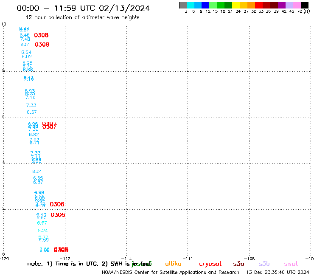Click the latitude 4 axis label

[x=3, y=163]
